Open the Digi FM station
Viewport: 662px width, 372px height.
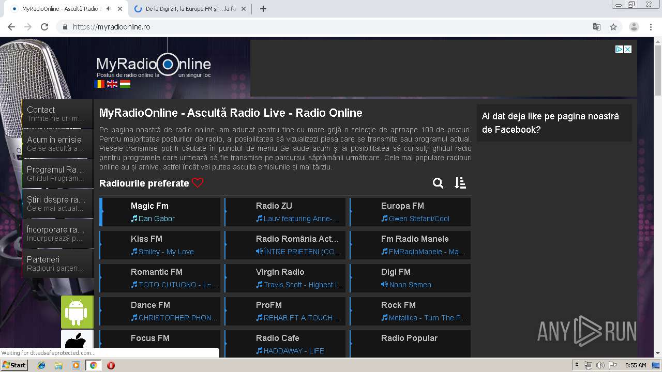(x=410, y=278)
